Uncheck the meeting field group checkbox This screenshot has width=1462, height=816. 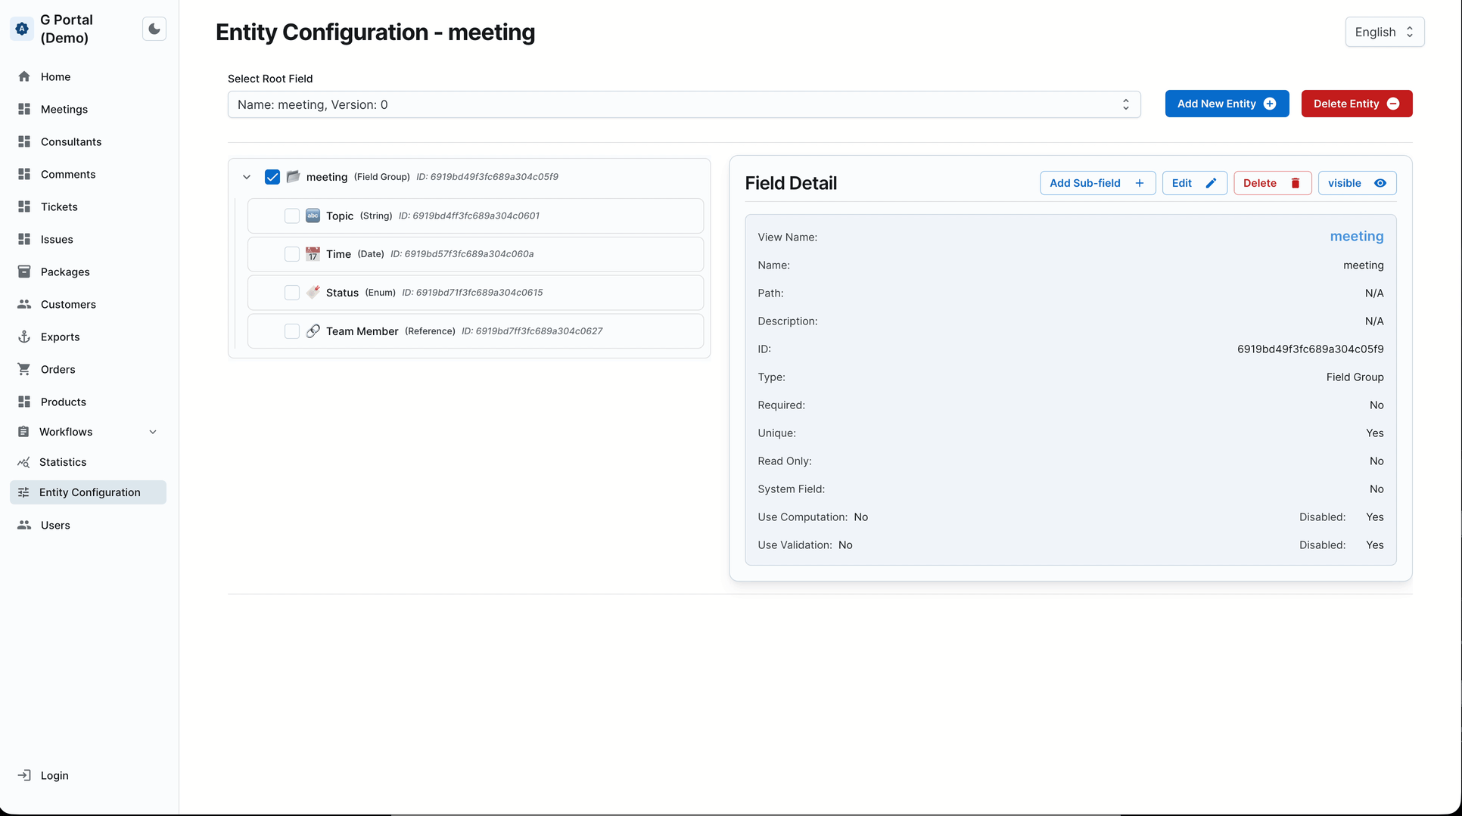point(272,176)
